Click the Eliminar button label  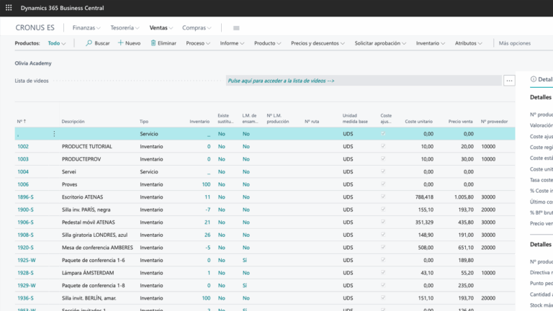[167, 43]
